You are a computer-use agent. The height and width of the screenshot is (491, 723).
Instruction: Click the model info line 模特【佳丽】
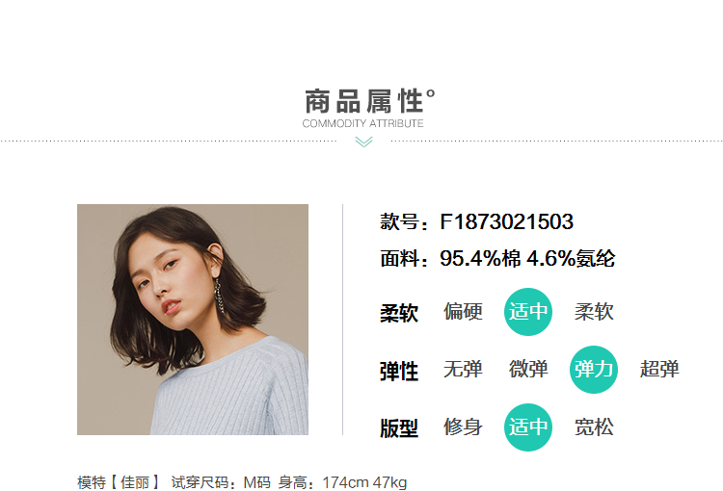click(x=118, y=482)
